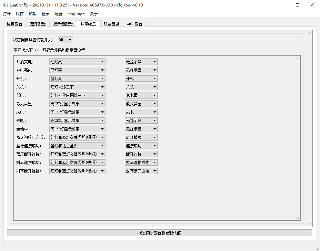The image size is (320, 251).
Task: Open tone dropdown showing 来电
Action: point(141,112)
